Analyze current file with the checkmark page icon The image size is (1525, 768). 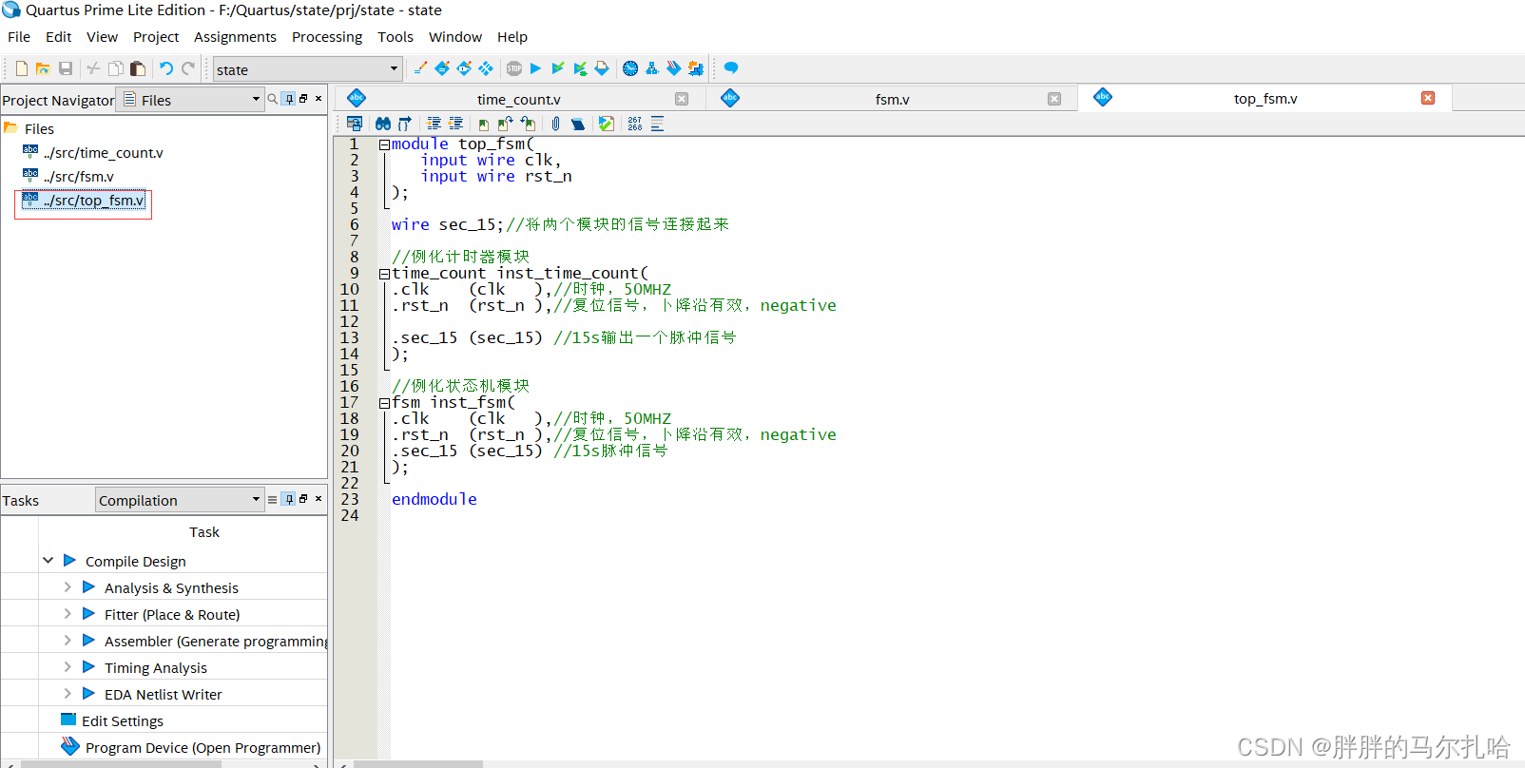[x=606, y=124]
